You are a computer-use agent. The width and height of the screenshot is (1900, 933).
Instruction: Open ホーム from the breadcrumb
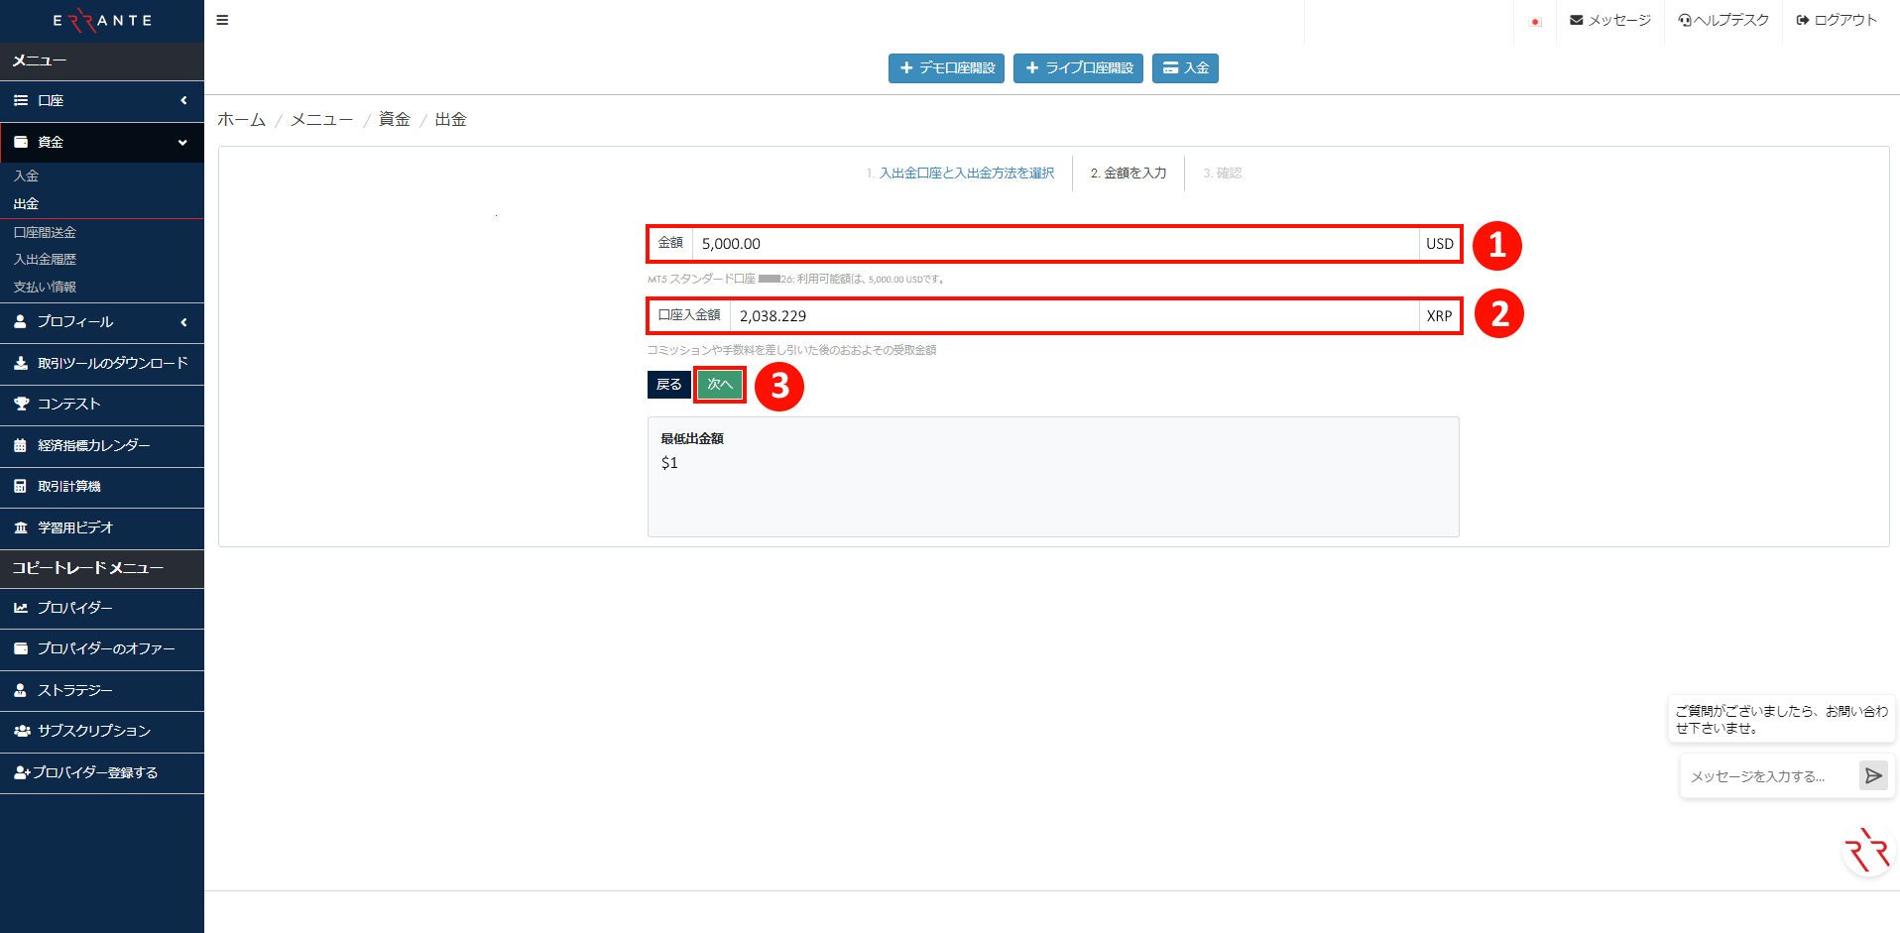pos(241,118)
